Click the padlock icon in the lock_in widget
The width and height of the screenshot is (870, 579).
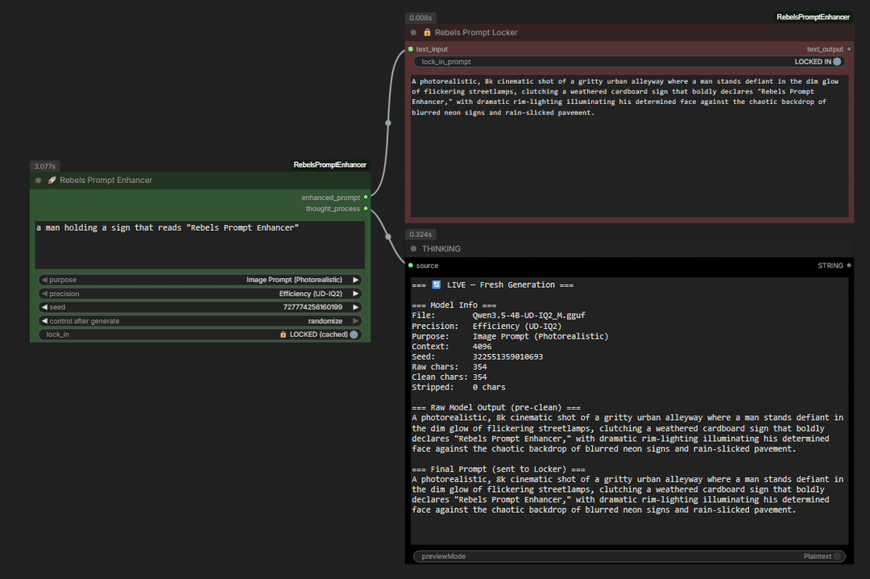pos(283,335)
